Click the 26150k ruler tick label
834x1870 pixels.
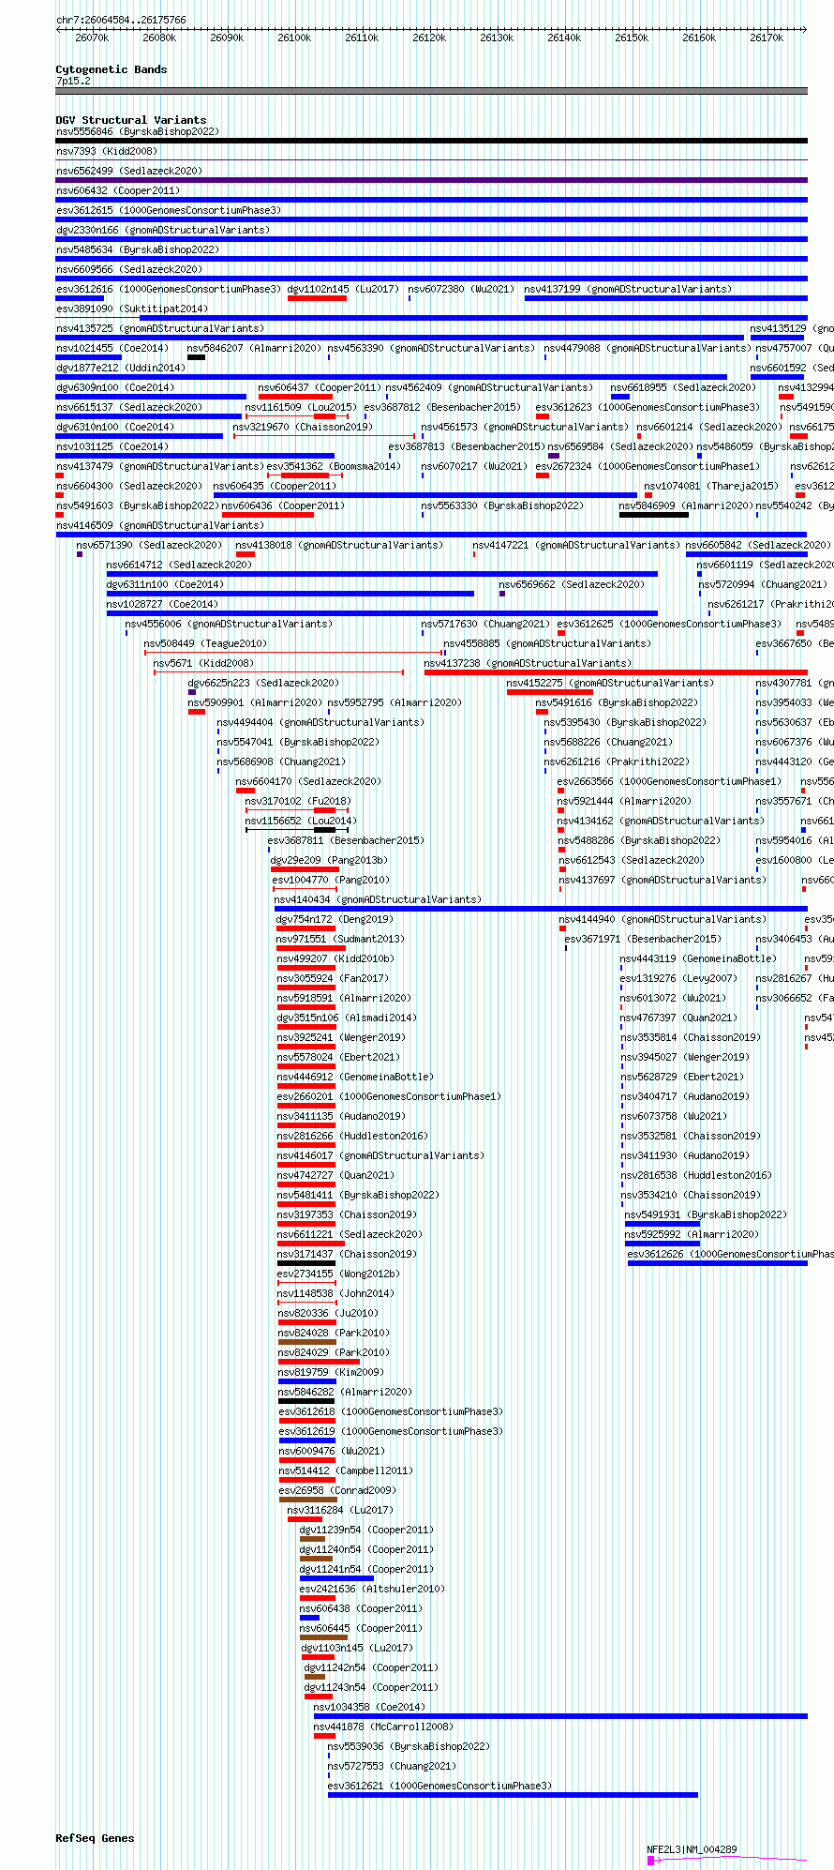(632, 38)
